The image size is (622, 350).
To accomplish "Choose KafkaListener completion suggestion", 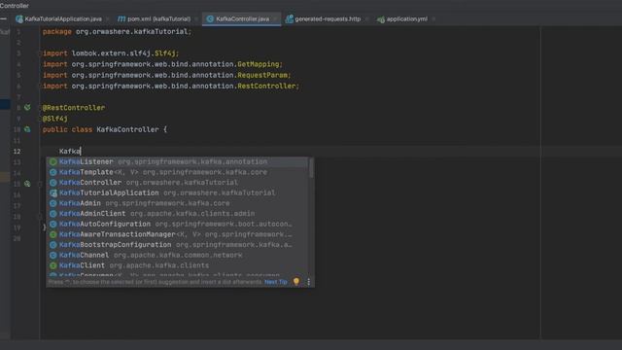I will pos(177,162).
